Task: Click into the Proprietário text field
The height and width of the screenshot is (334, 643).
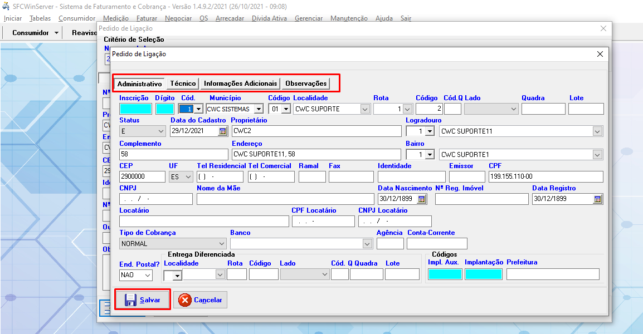Action: tap(316, 131)
